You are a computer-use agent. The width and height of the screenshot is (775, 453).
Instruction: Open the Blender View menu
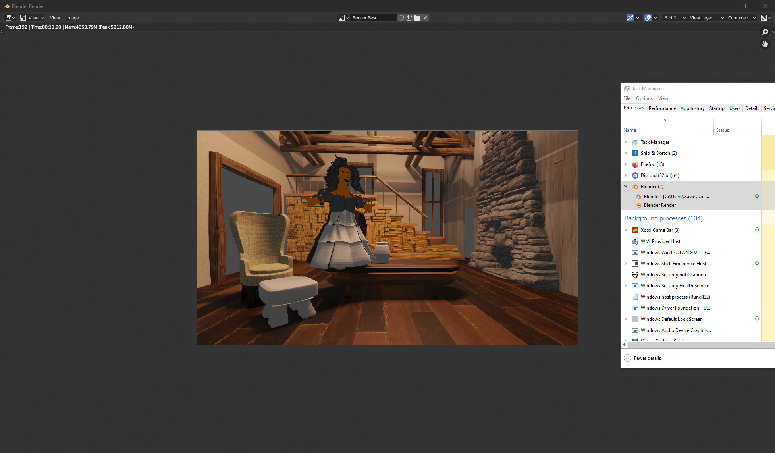[55, 18]
